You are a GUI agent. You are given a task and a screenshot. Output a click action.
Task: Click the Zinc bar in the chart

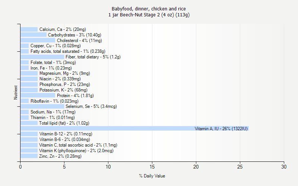29,156
